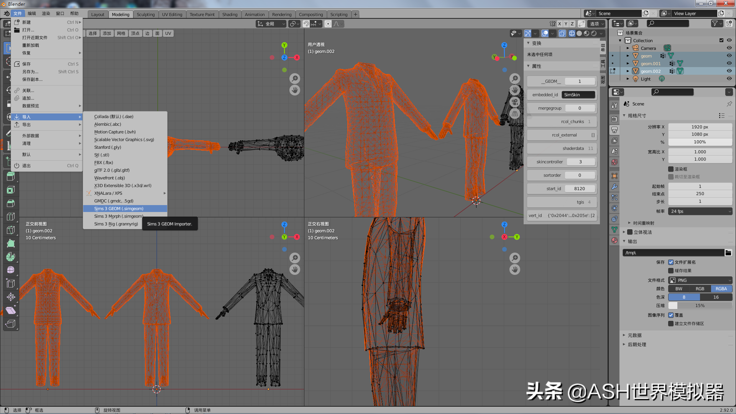Adjust the 压缩 15% compression slider

(x=700, y=306)
